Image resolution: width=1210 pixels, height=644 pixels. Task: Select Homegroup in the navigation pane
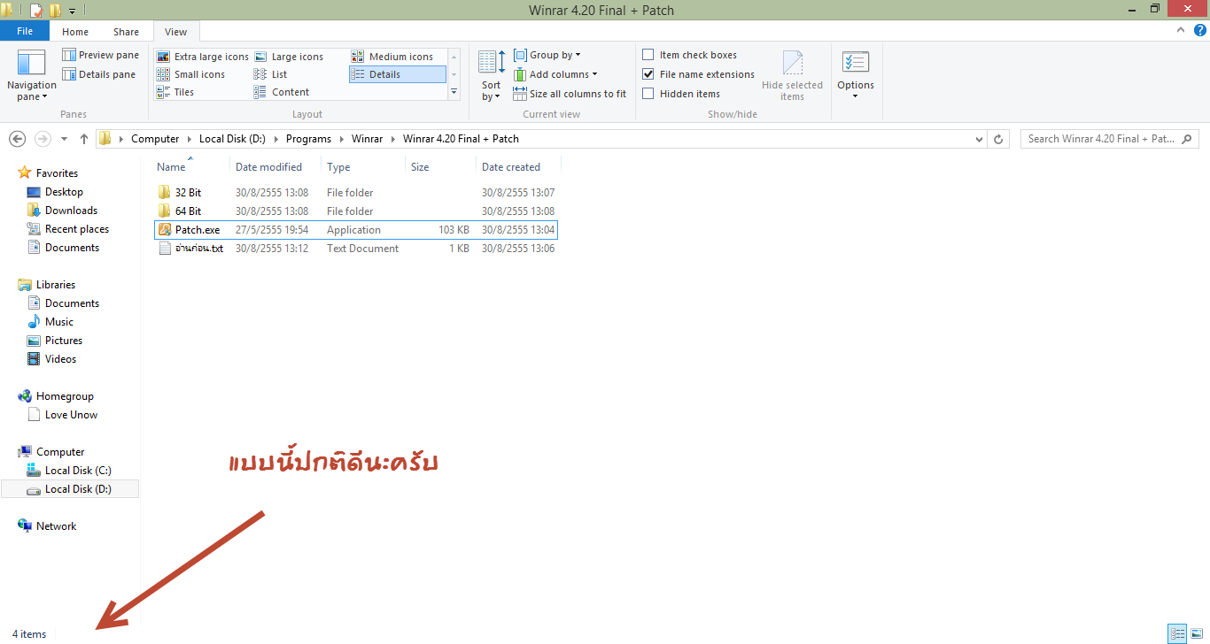click(x=65, y=396)
